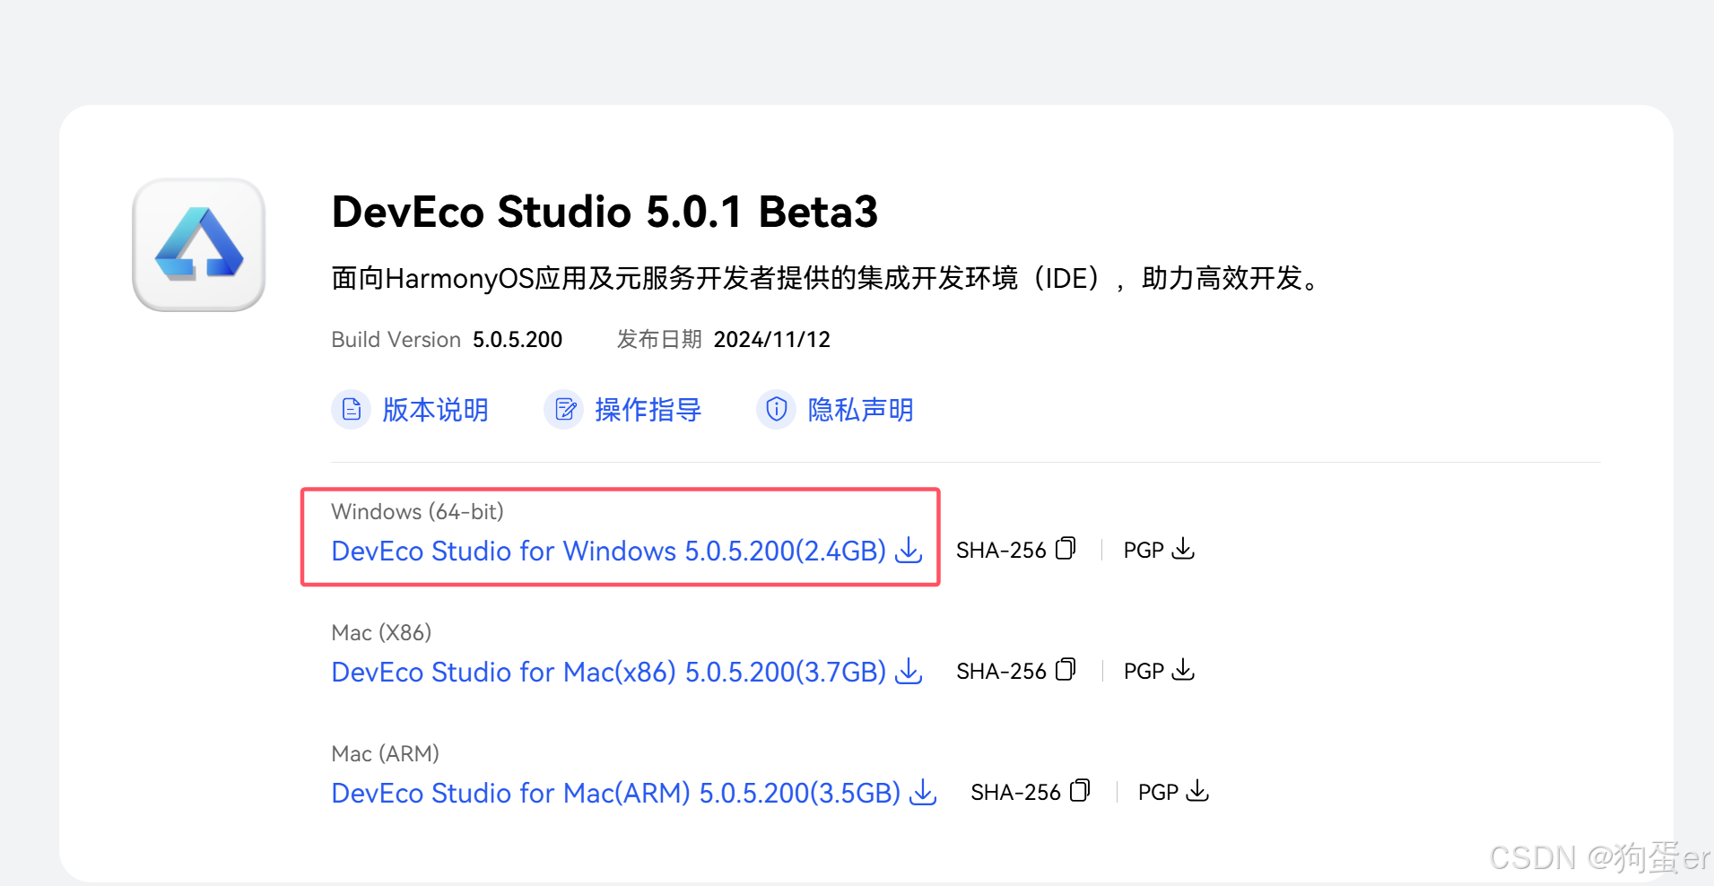The image size is (1714, 886).
Task: Download the PGP signature for Mac (X86)
Action: pyautogui.click(x=1183, y=670)
